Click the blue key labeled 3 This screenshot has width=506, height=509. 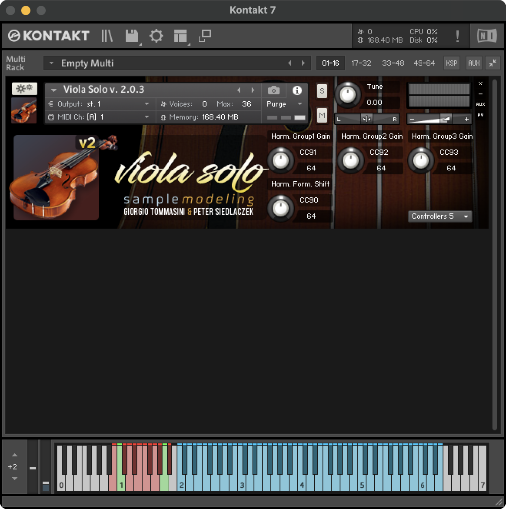[x=241, y=484]
